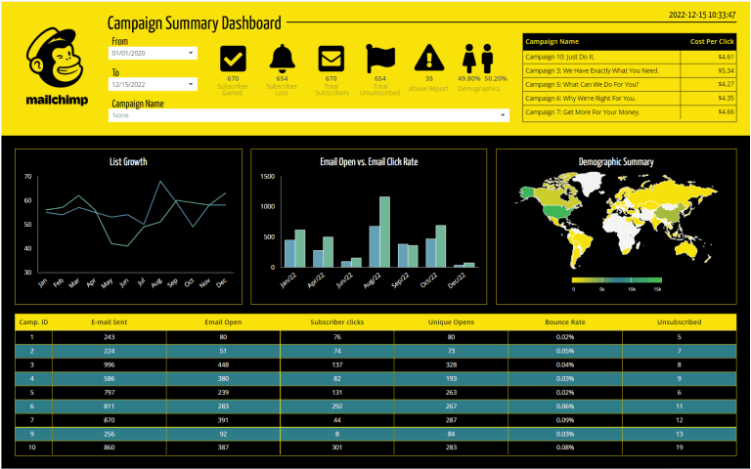751x469 pixels.
Task: Click the Bounce Rate column header
Action: coord(564,320)
